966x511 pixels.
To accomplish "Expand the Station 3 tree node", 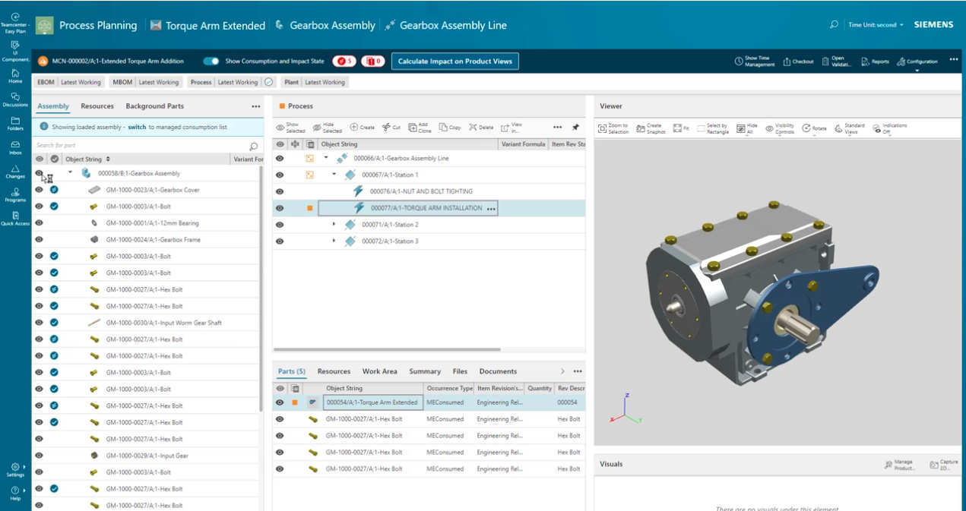I will coord(334,241).
